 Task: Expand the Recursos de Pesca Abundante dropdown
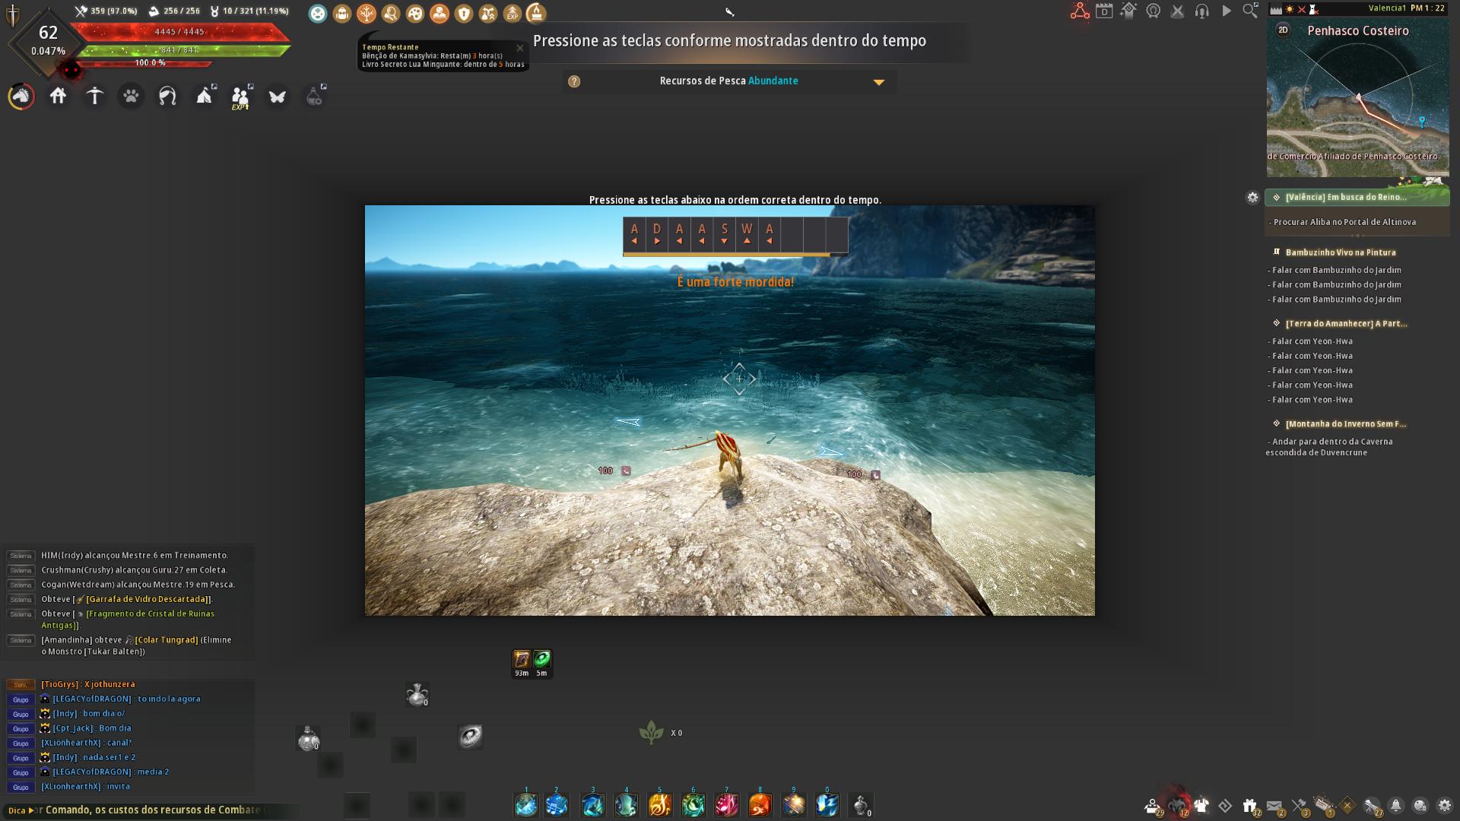coord(880,81)
